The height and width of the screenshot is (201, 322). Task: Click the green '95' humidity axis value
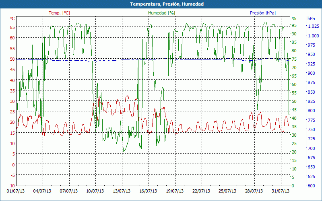294,25
